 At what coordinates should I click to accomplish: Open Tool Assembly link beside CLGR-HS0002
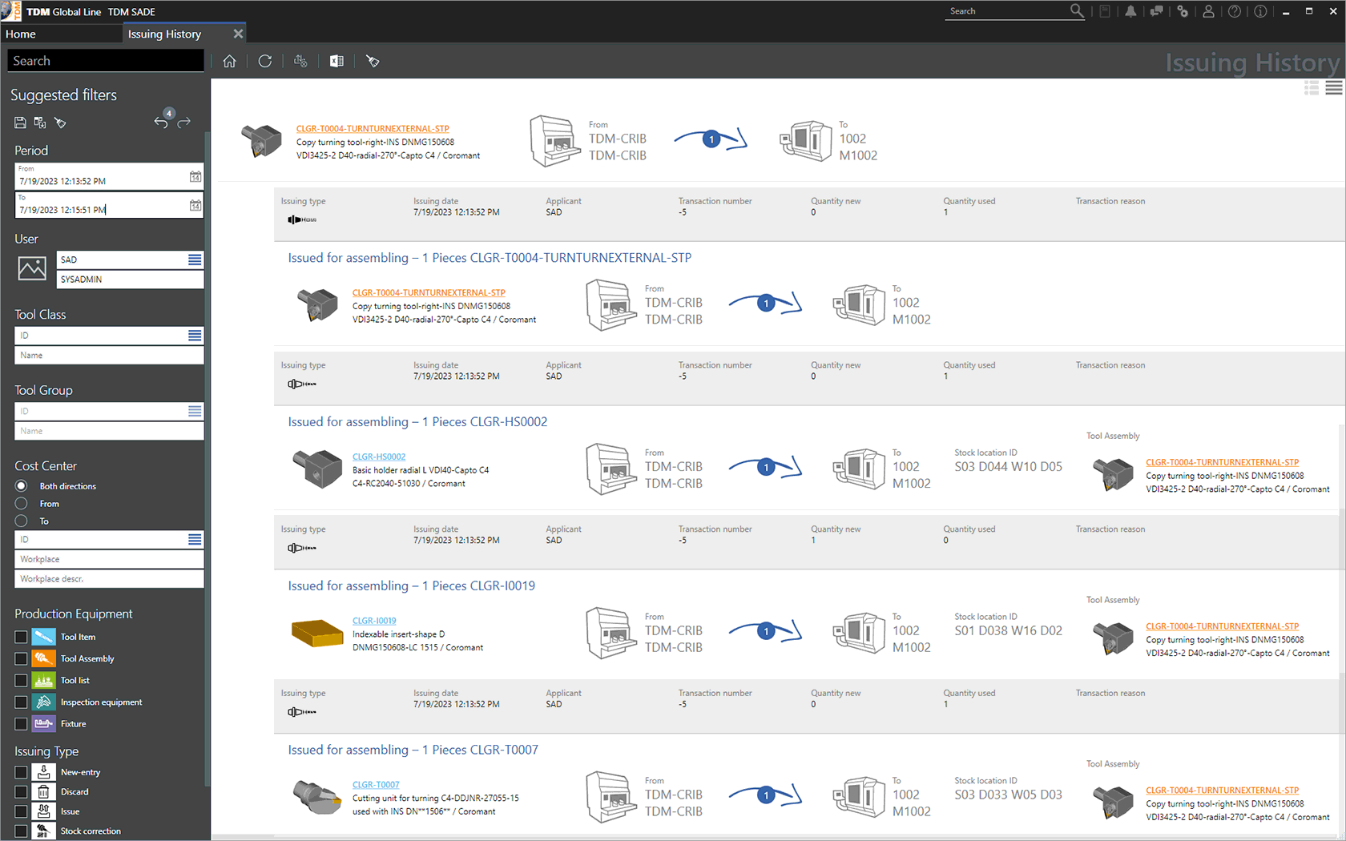[x=1222, y=462]
